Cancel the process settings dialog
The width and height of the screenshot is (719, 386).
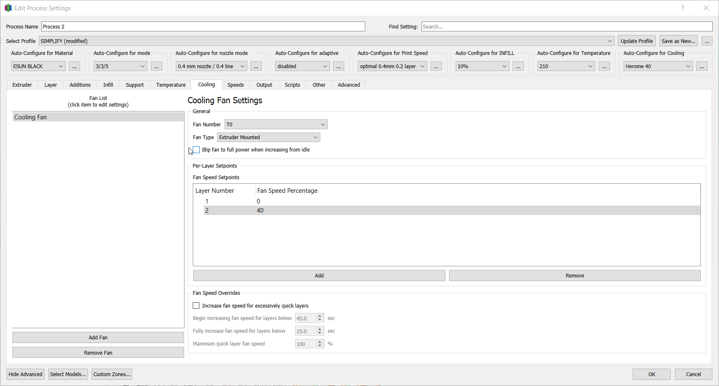[693, 374]
